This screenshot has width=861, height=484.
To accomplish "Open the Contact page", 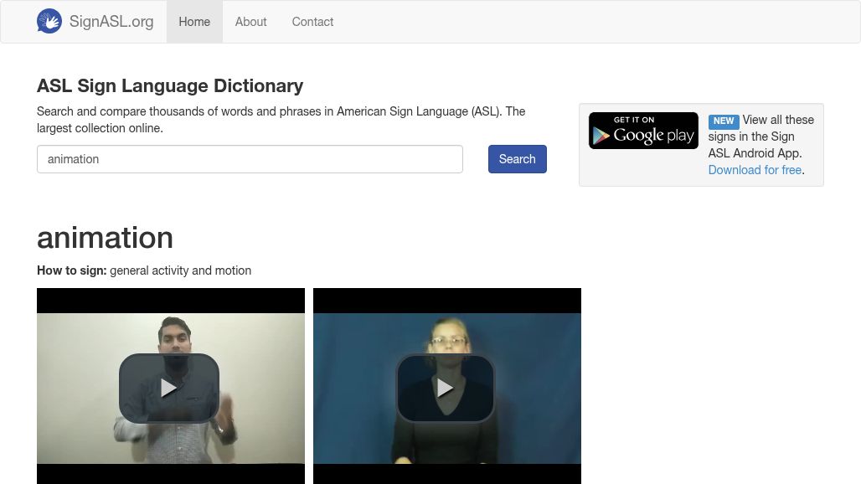I will (x=312, y=22).
